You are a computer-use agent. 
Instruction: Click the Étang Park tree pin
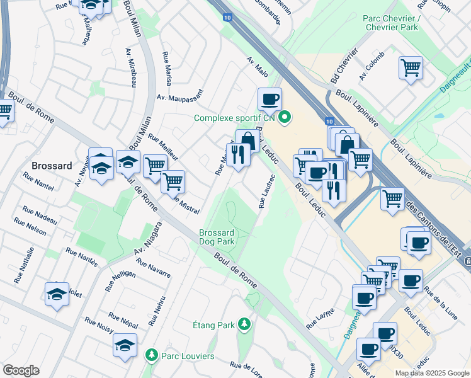click(x=244, y=325)
